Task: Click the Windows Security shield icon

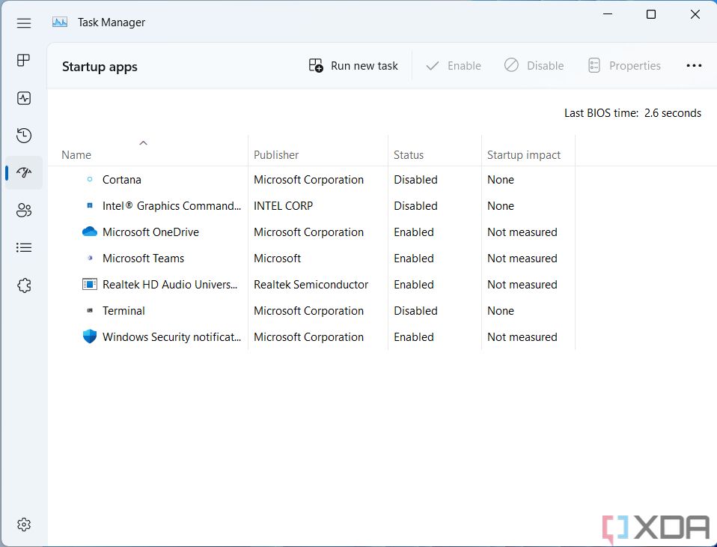Action: click(x=90, y=336)
